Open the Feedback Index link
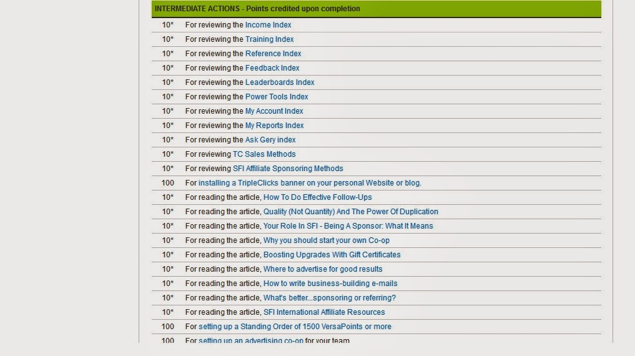 point(272,68)
